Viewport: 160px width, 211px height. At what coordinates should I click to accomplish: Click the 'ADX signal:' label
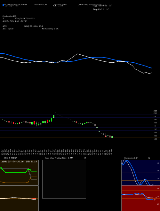pyautogui.click(x=8, y=29)
